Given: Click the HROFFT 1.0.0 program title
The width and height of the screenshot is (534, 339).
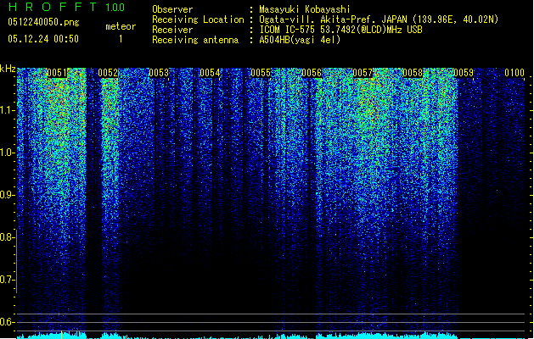Looking at the screenshot, I should coord(67,7).
